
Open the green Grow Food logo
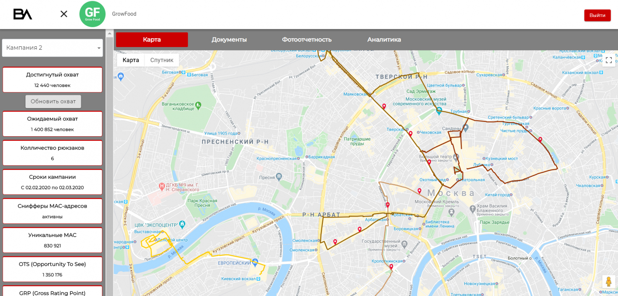(92, 14)
